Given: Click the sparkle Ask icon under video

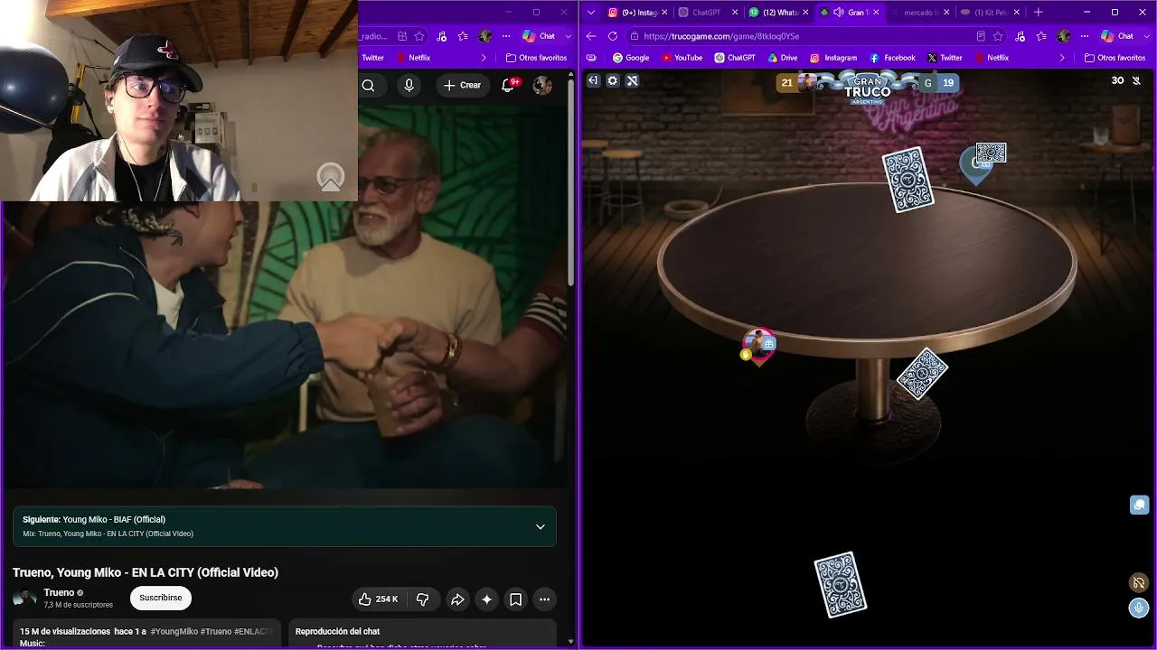Looking at the screenshot, I should coord(486,599).
